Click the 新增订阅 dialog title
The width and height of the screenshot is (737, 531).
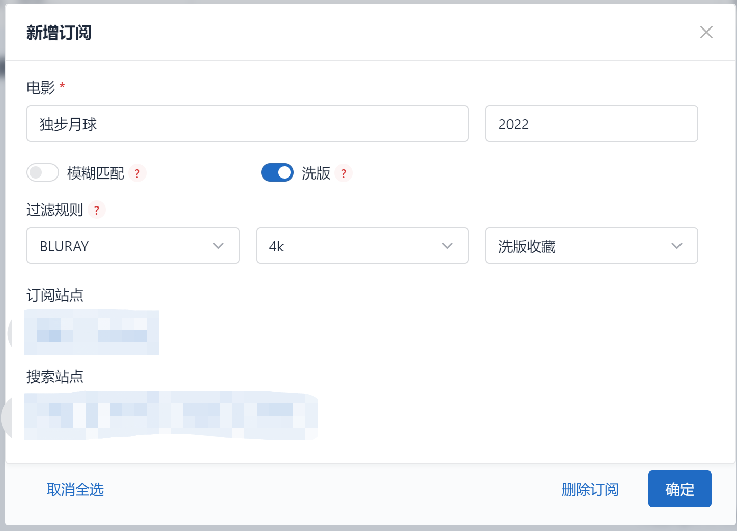click(x=59, y=33)
